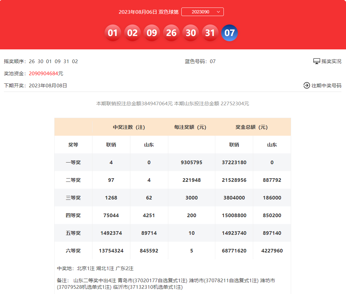The image size is (346, 294).
Task: Click sixth prize total 68771620
Action: [x=234, y=251]
